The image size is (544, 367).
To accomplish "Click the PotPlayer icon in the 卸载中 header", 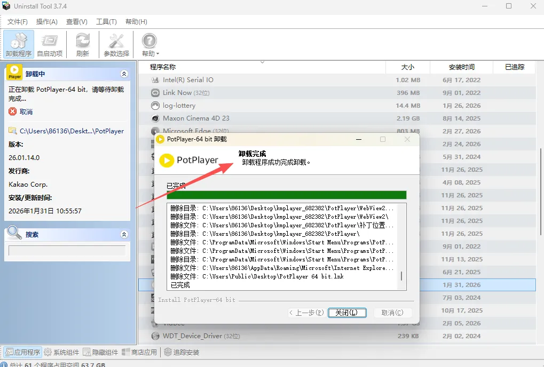I will point(14,72).
